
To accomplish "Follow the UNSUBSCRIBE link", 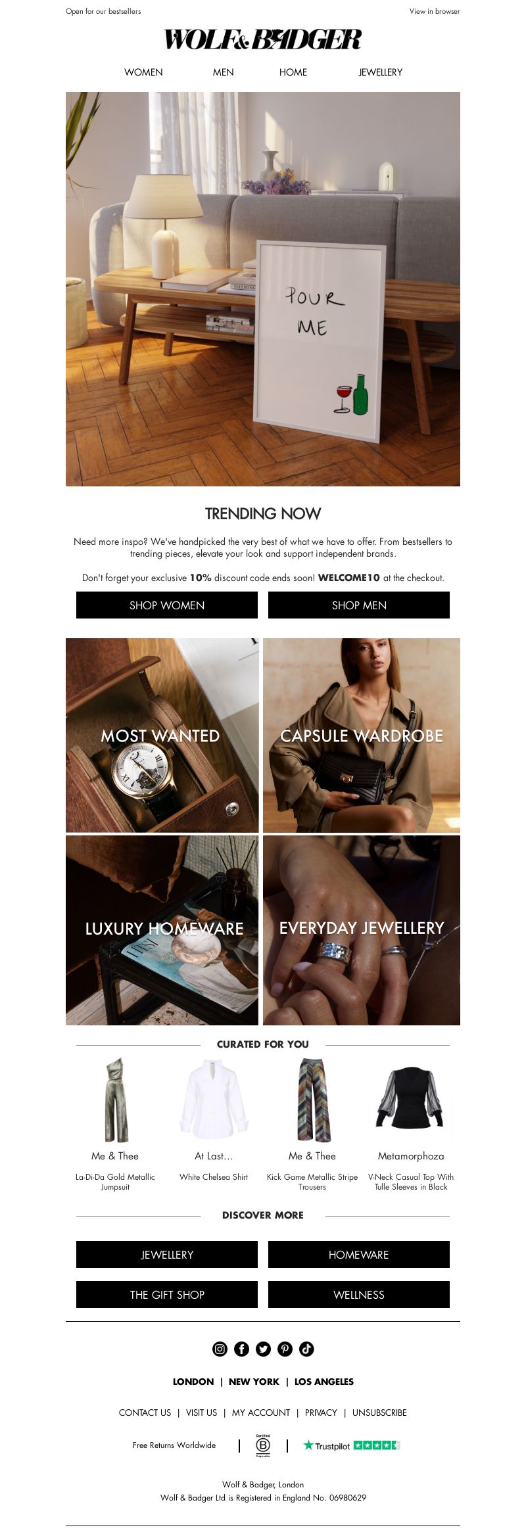I will point(379,1412).
